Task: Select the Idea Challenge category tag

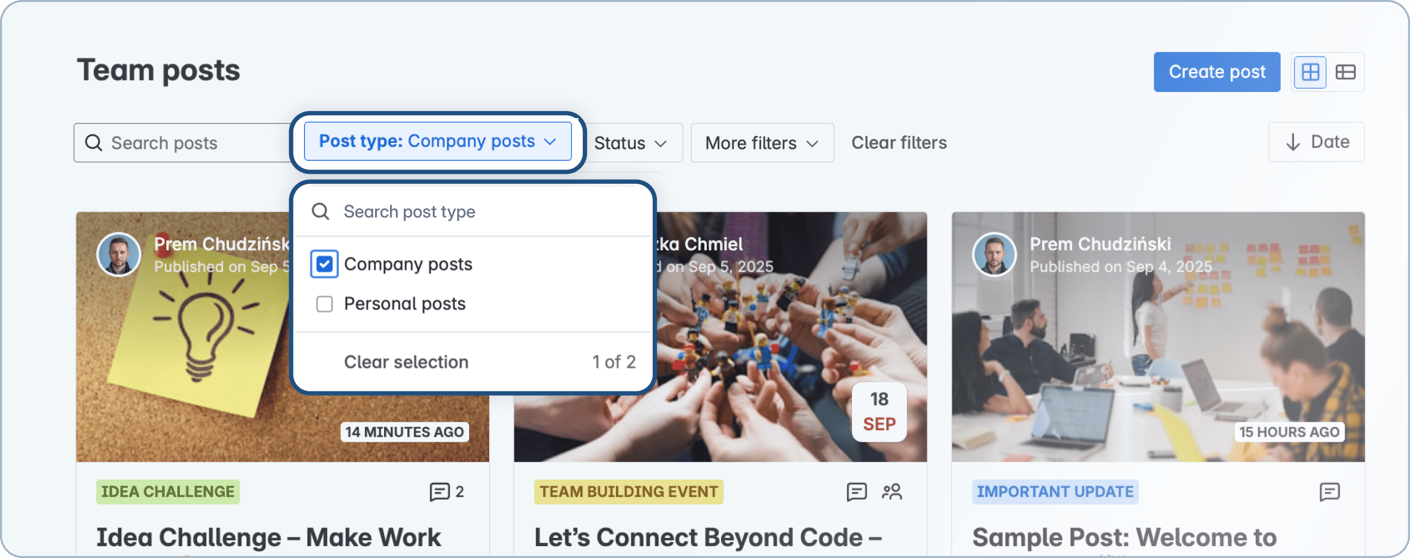Action: pos(167,491)
